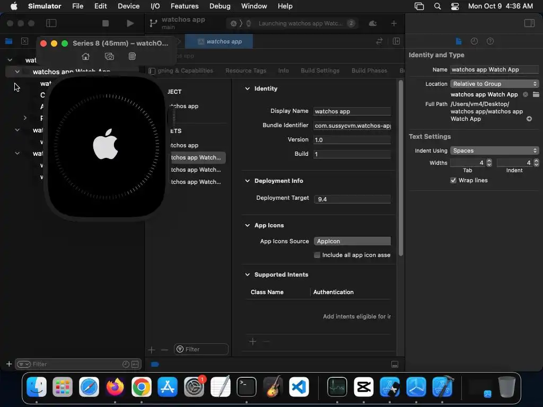Toggle the Xcode navigator sidebar icon

point(51,23)
